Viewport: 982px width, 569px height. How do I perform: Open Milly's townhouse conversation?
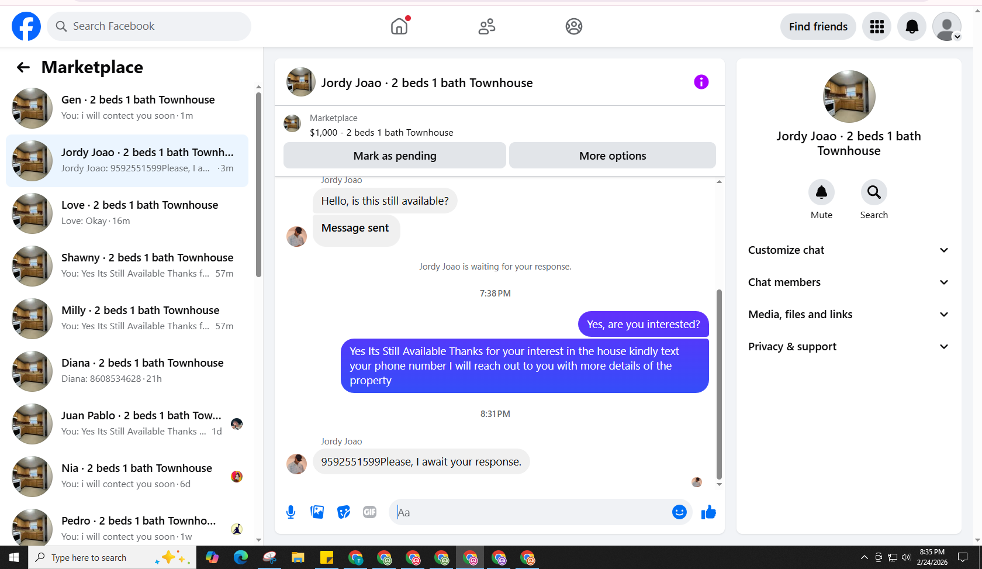pos(127,319)
